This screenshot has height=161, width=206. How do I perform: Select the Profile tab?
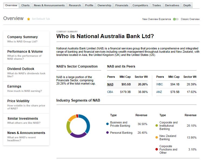click(x=89, y=5)
